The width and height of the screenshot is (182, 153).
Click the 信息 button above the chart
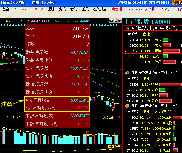click(113, 21)
